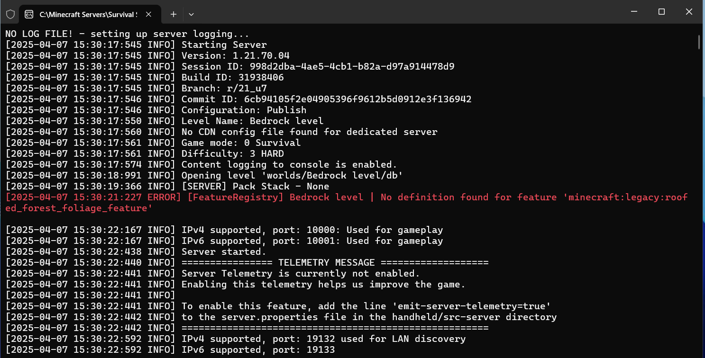Click the TELEMETRY MESSAGE header line

click(247, 262)
